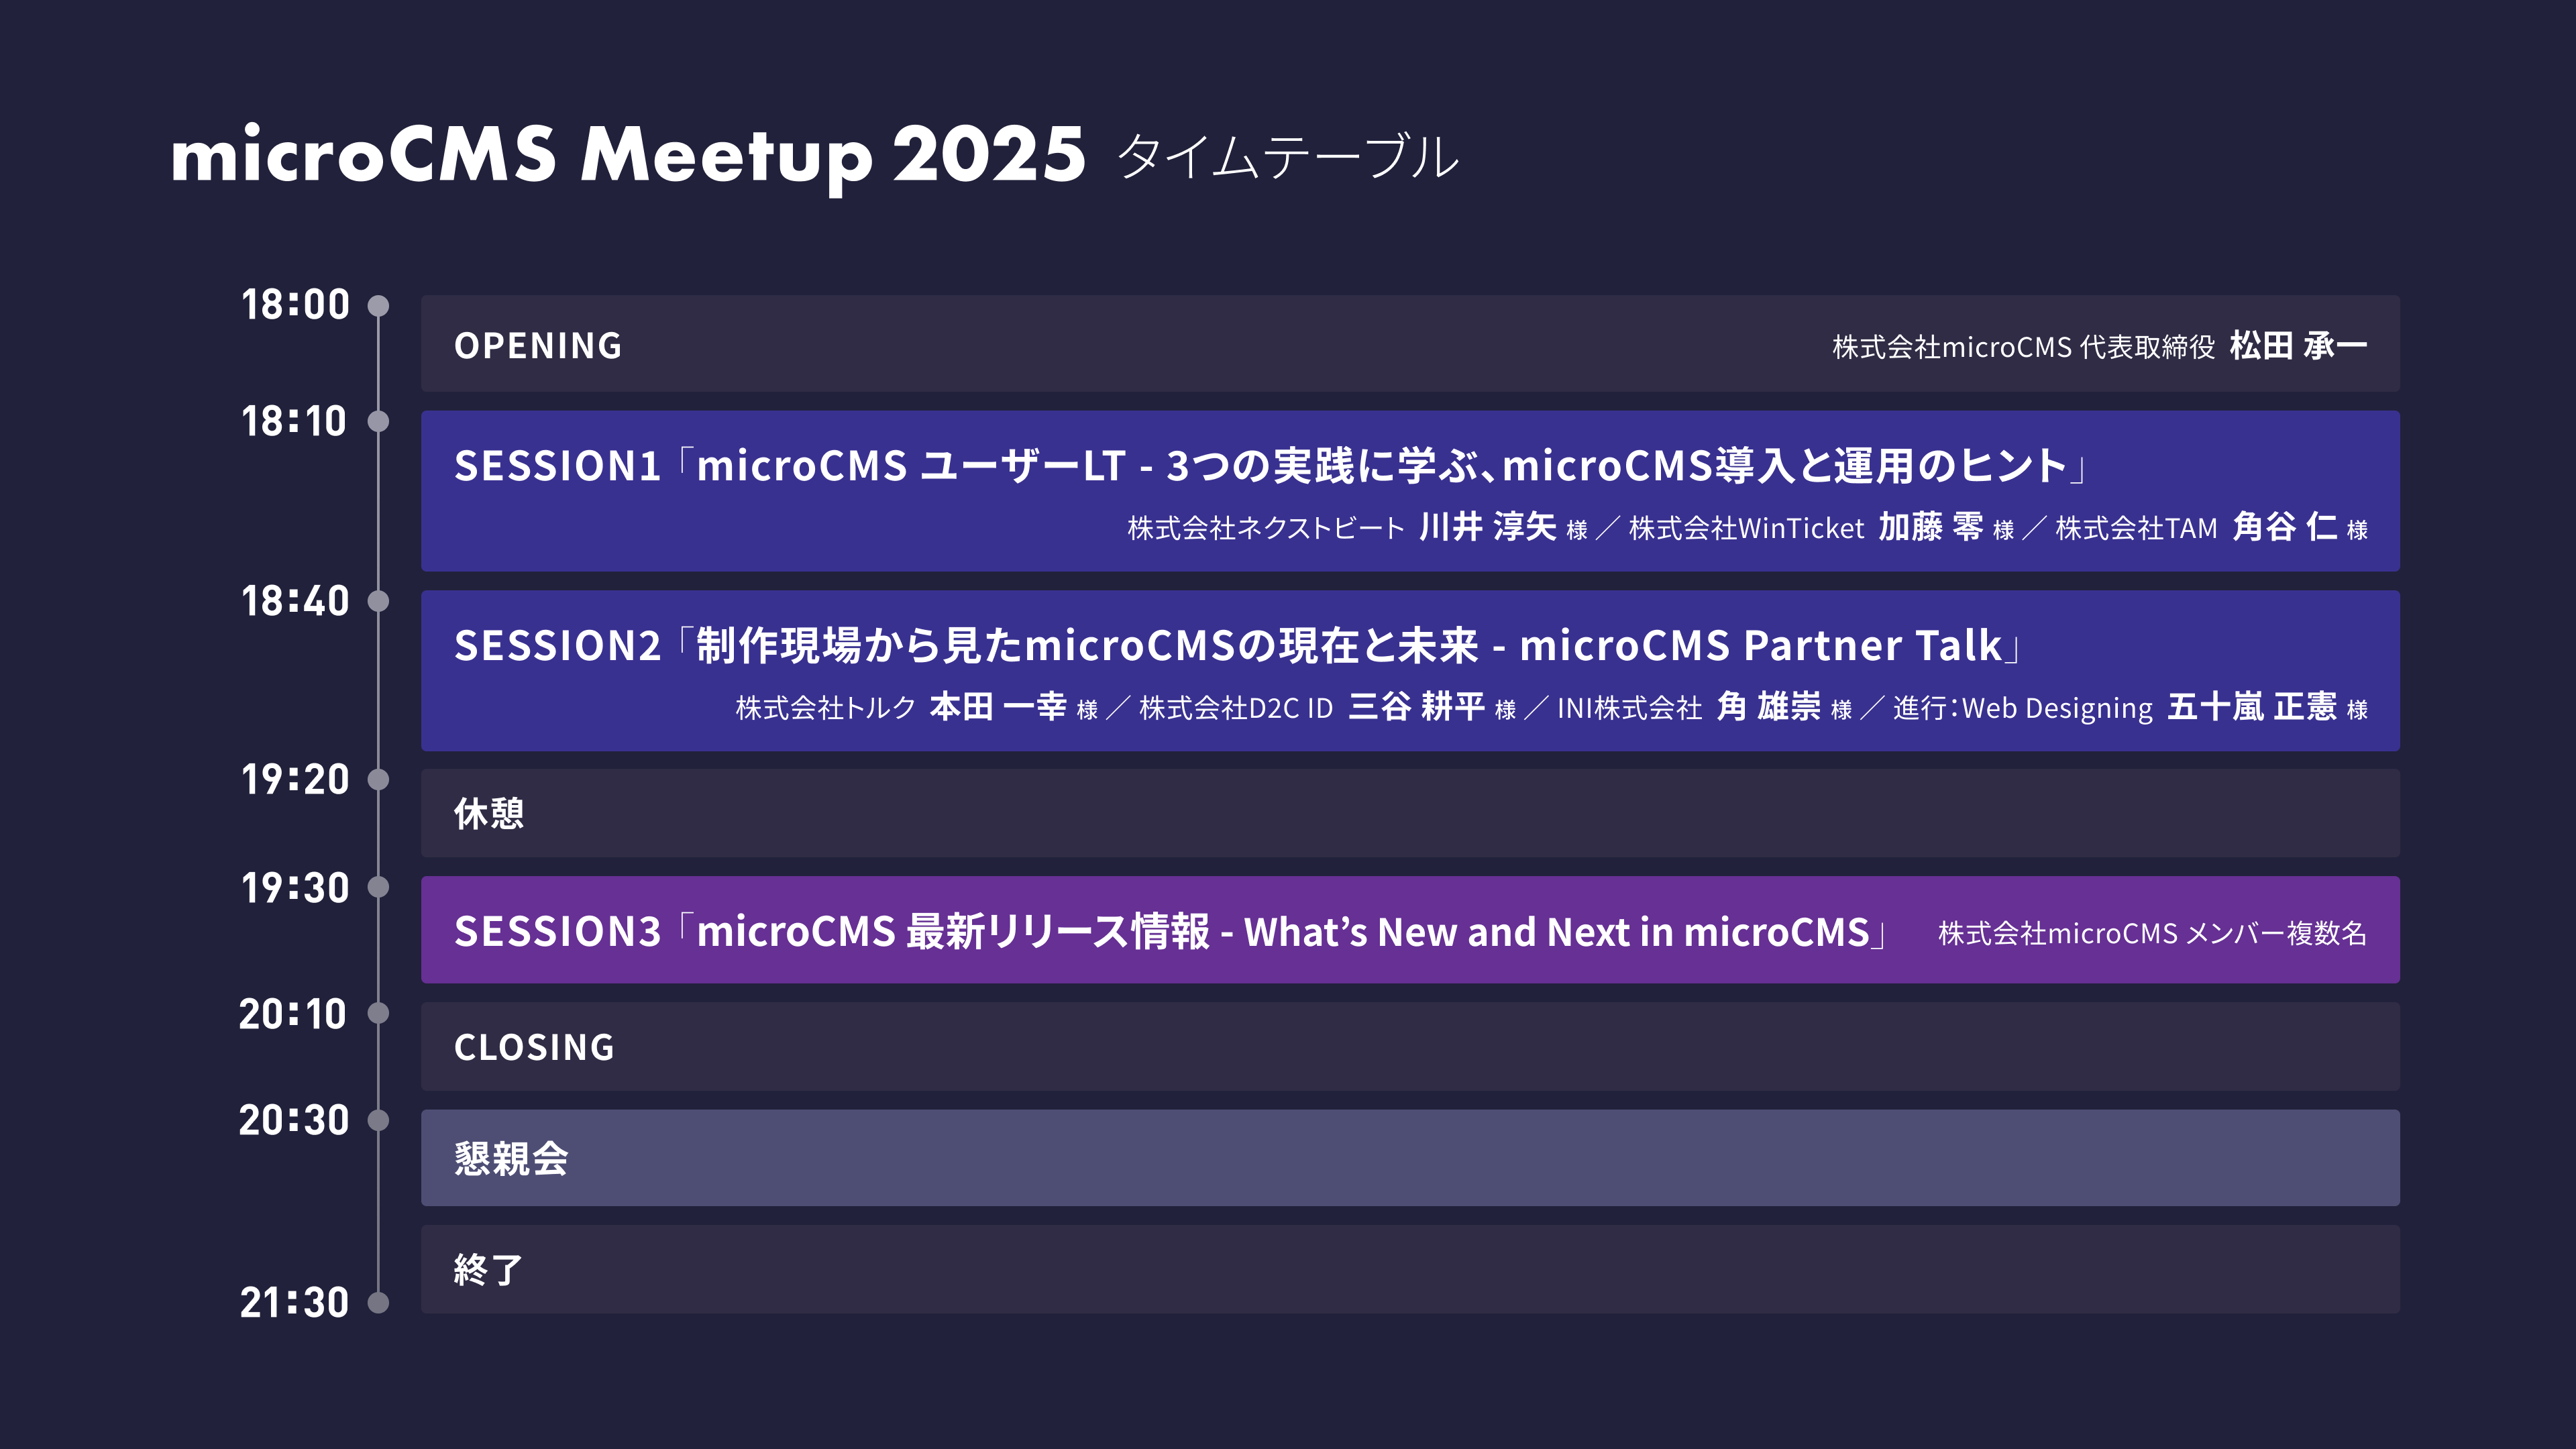The image size is (2576, 1449).
Task: Select the 20:10 timeline marker dot
Action: coord(378,1013)
